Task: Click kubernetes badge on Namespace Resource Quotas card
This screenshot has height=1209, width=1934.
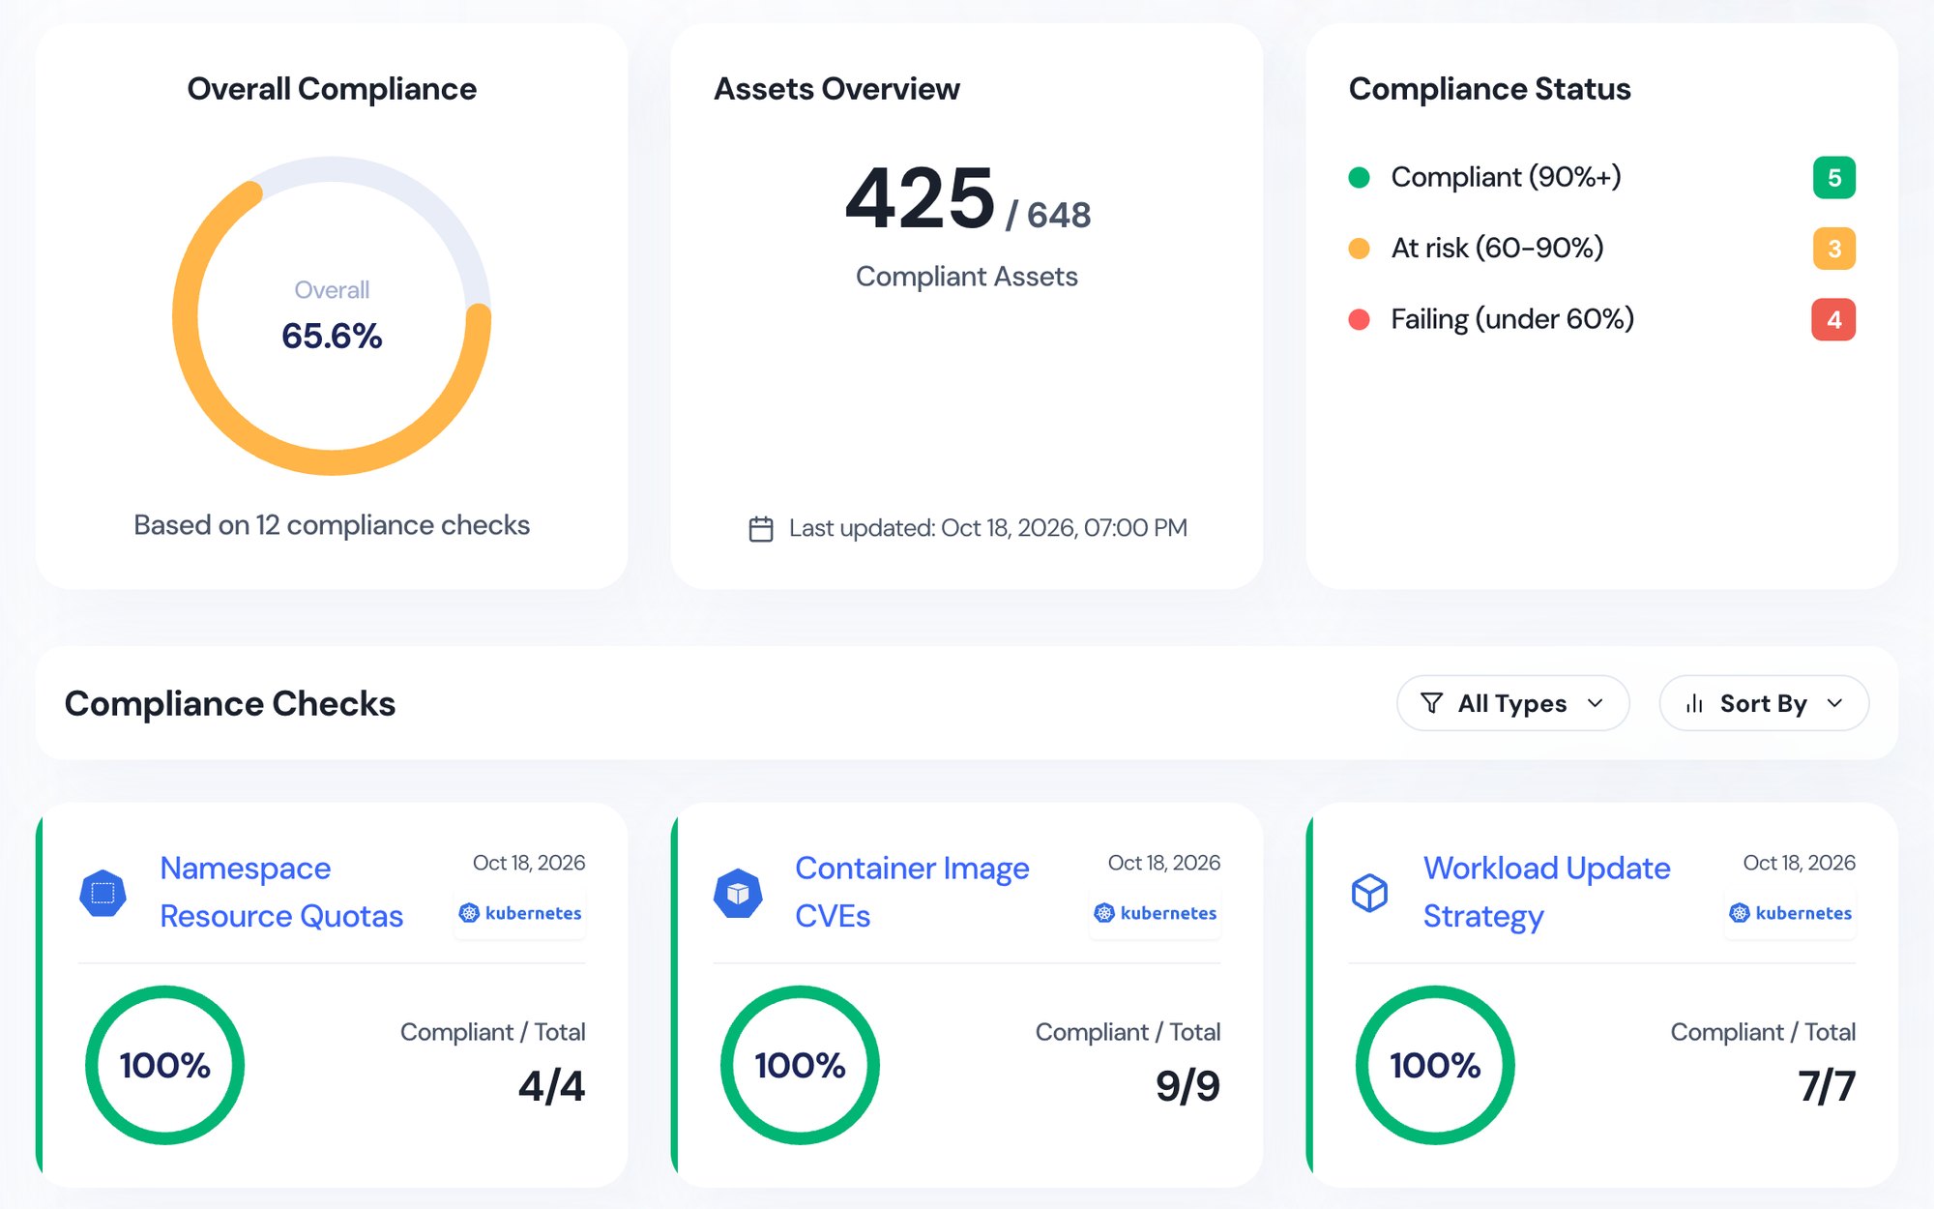Action: pyautogui.click(x=520, y=913)
